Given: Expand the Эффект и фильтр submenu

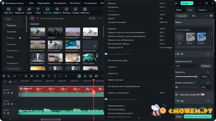Looking at the screenshot, I should [x=140, y=80].
